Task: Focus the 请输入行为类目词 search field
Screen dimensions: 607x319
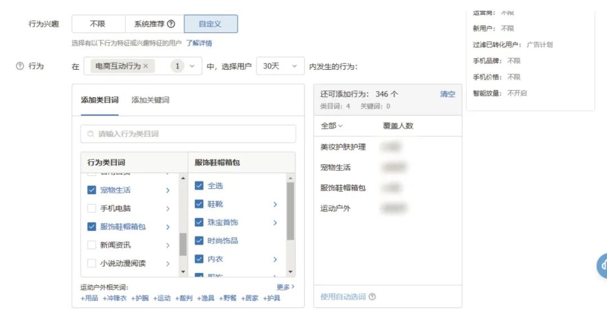Action: tap(188, 134)
